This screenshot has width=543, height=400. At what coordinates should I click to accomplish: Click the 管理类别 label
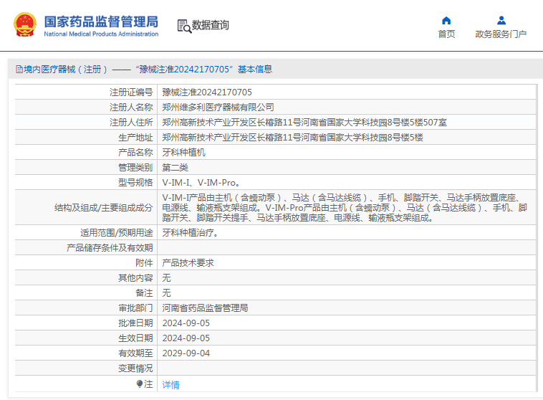click(x=135, y=168)
